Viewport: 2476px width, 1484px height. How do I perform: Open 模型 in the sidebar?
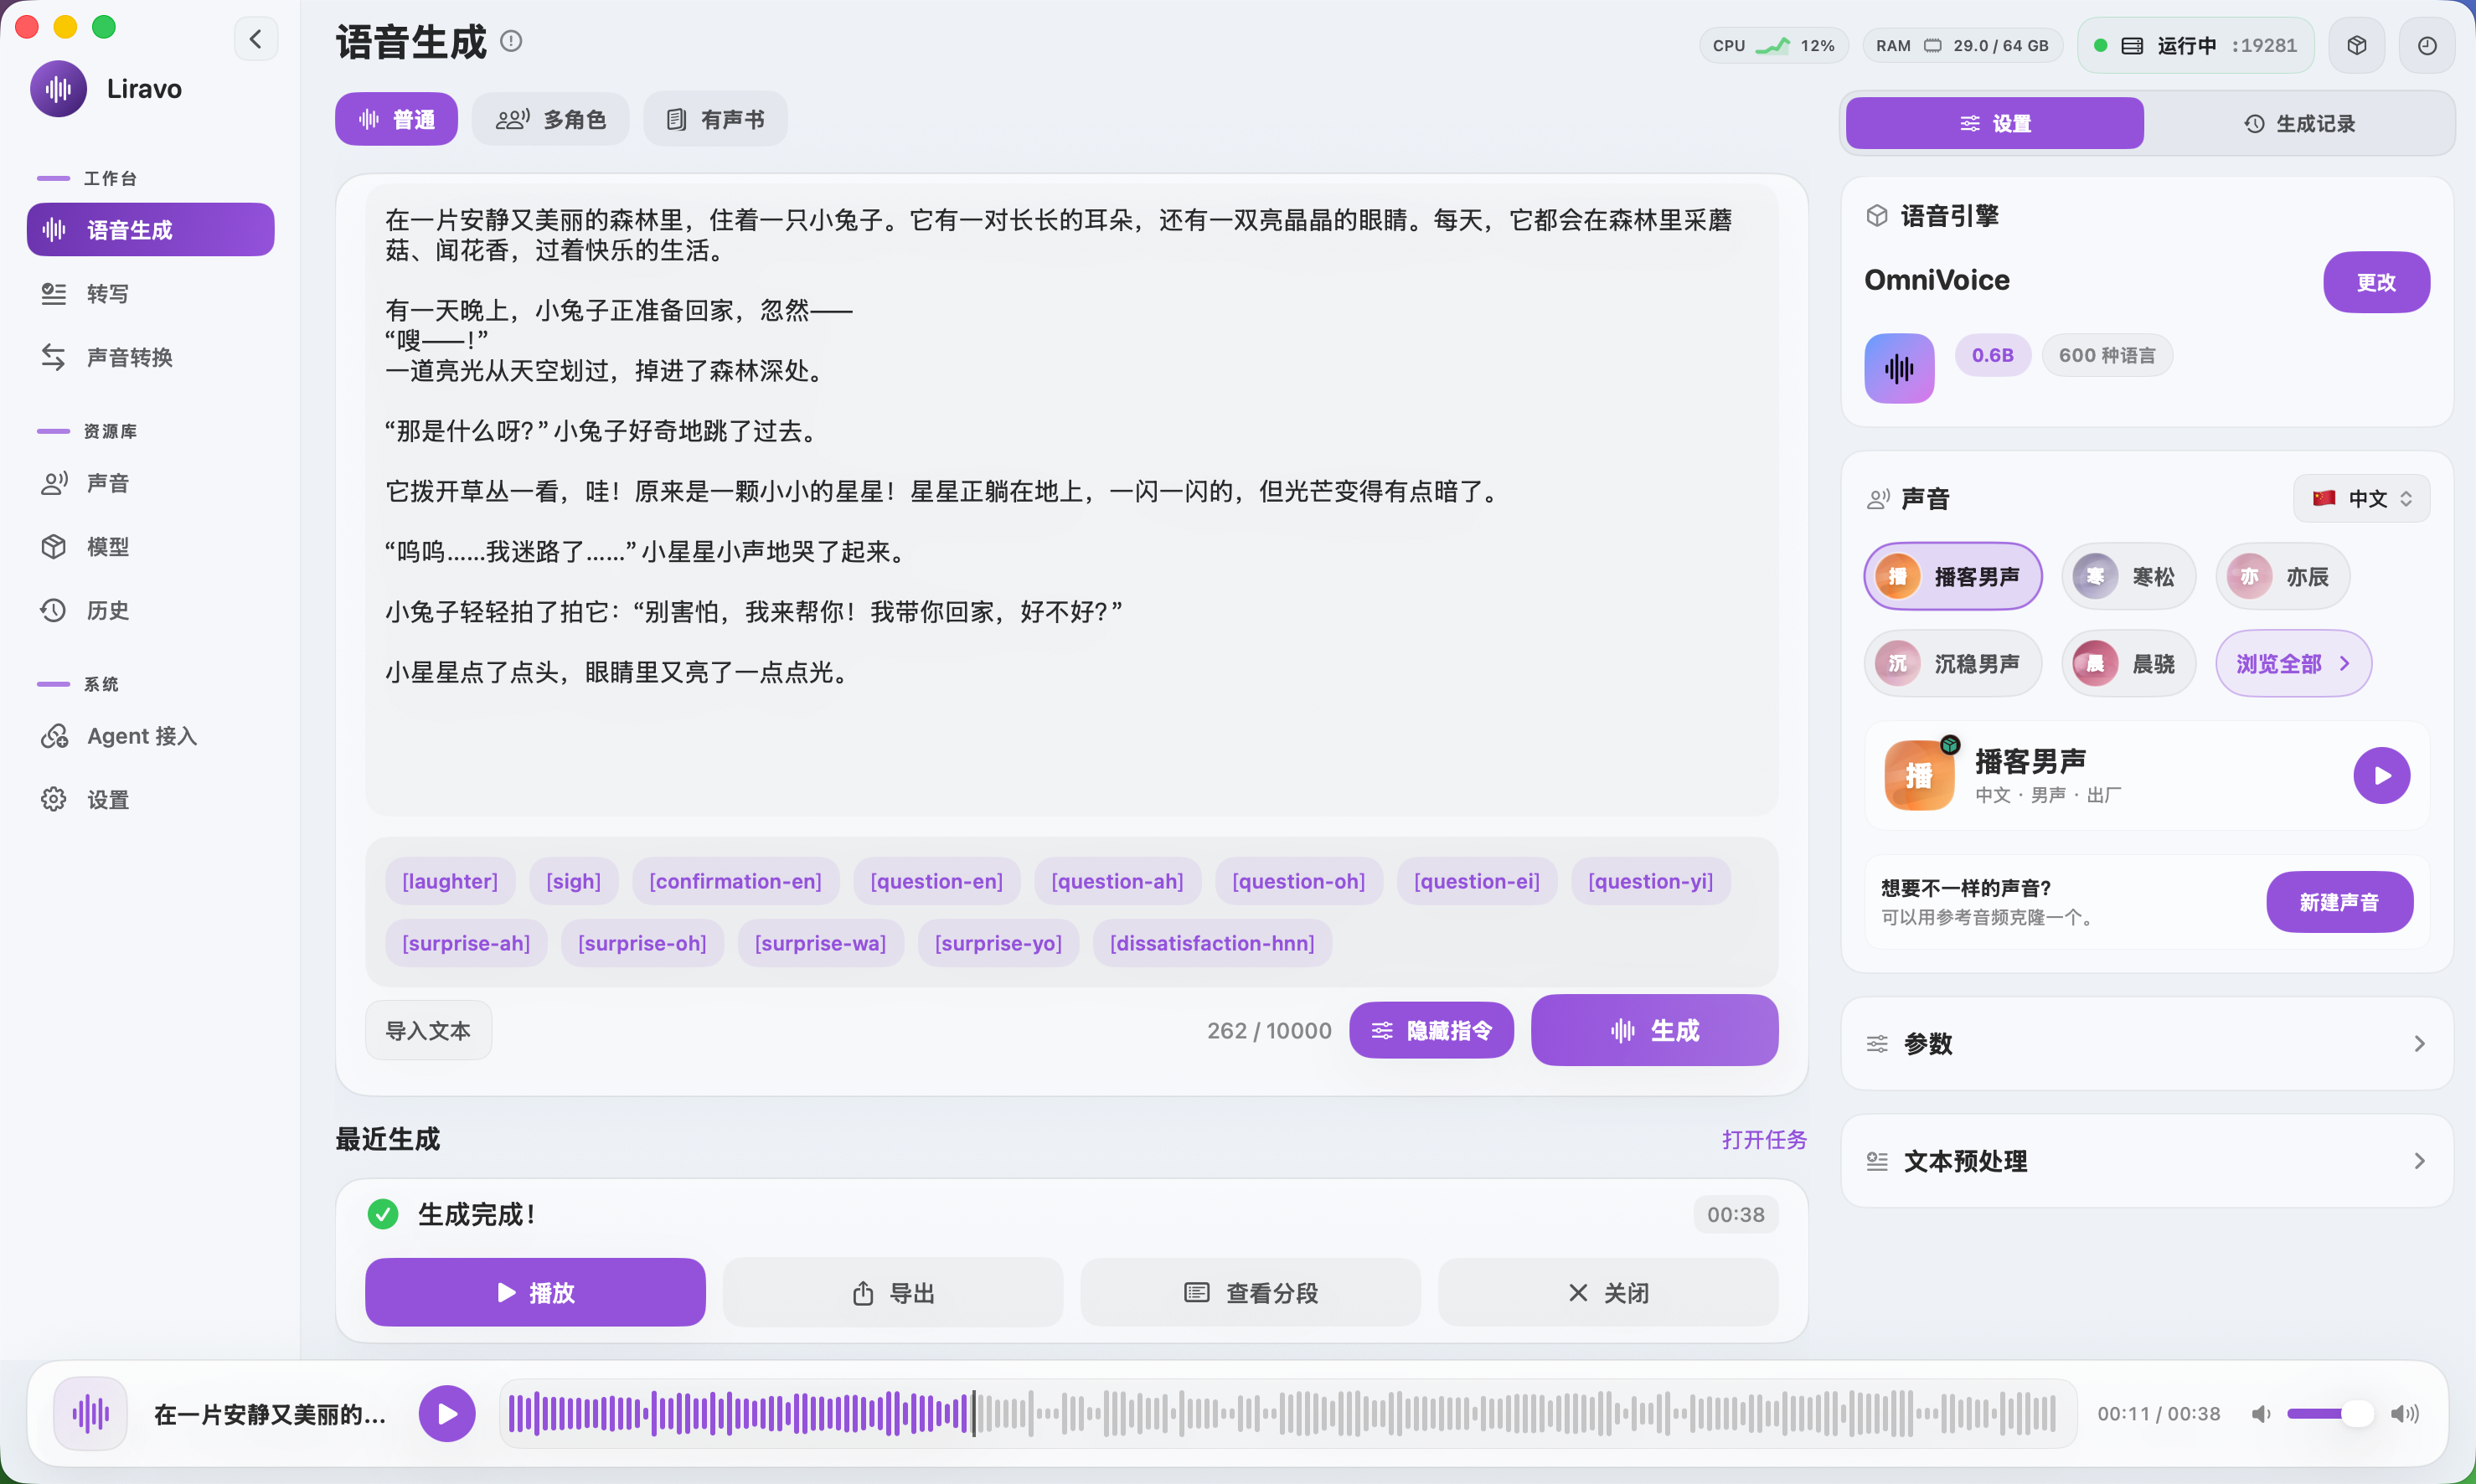[150, 546]
